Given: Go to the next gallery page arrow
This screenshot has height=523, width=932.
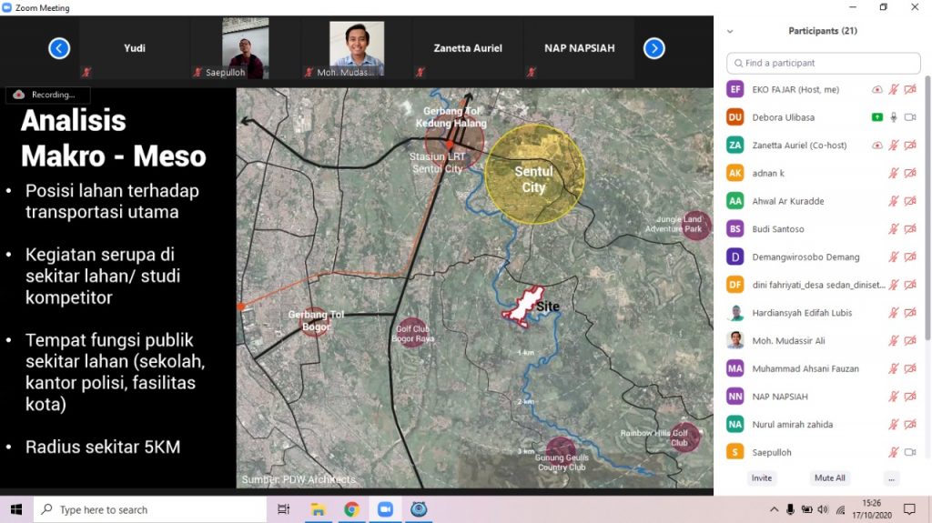Looking at the screenshot, I should pos(653,48).
